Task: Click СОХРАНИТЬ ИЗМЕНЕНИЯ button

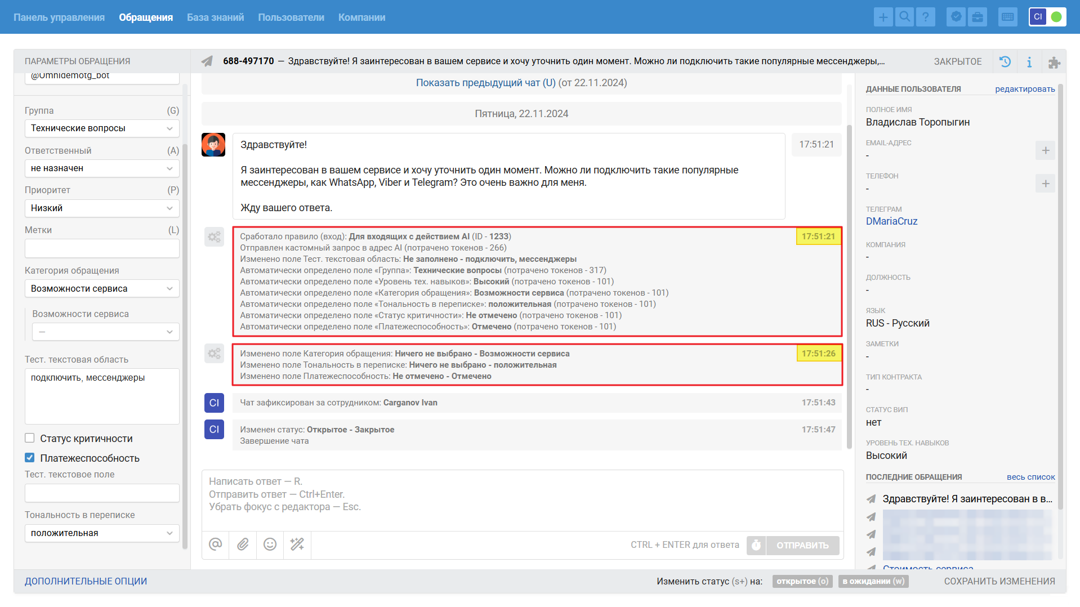Action: click(999, 581)
